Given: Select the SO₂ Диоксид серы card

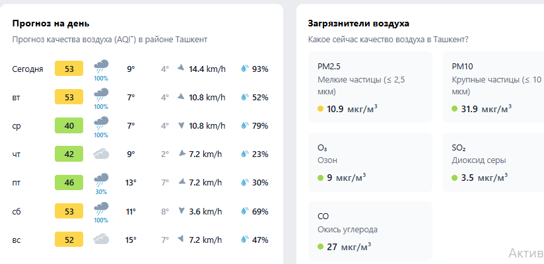Looking at the screenshot, I should 493,162.
